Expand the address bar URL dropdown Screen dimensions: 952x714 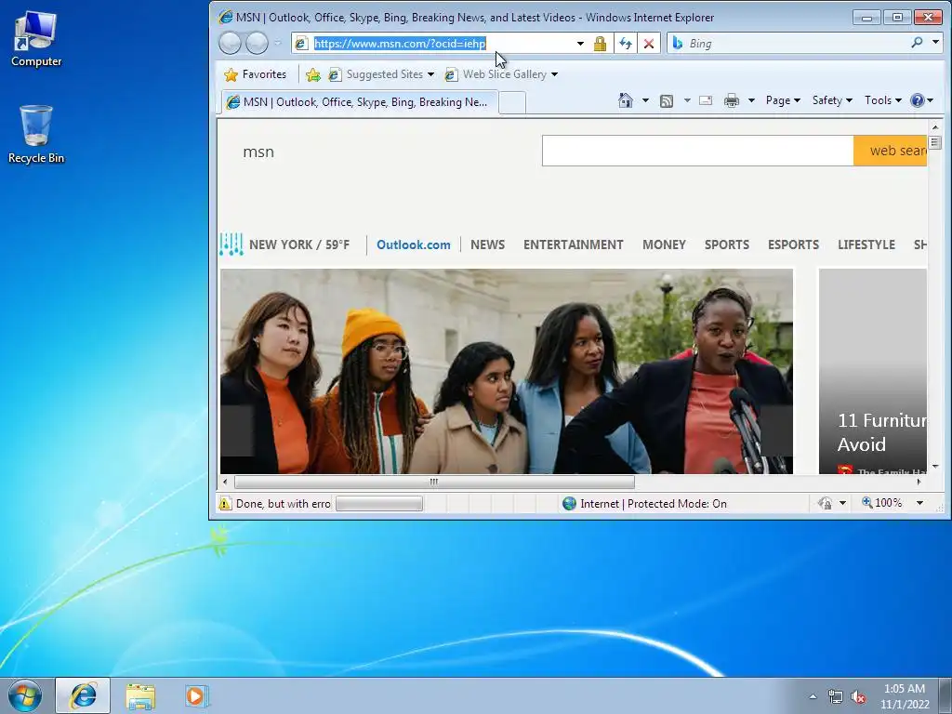pos(580,43)
